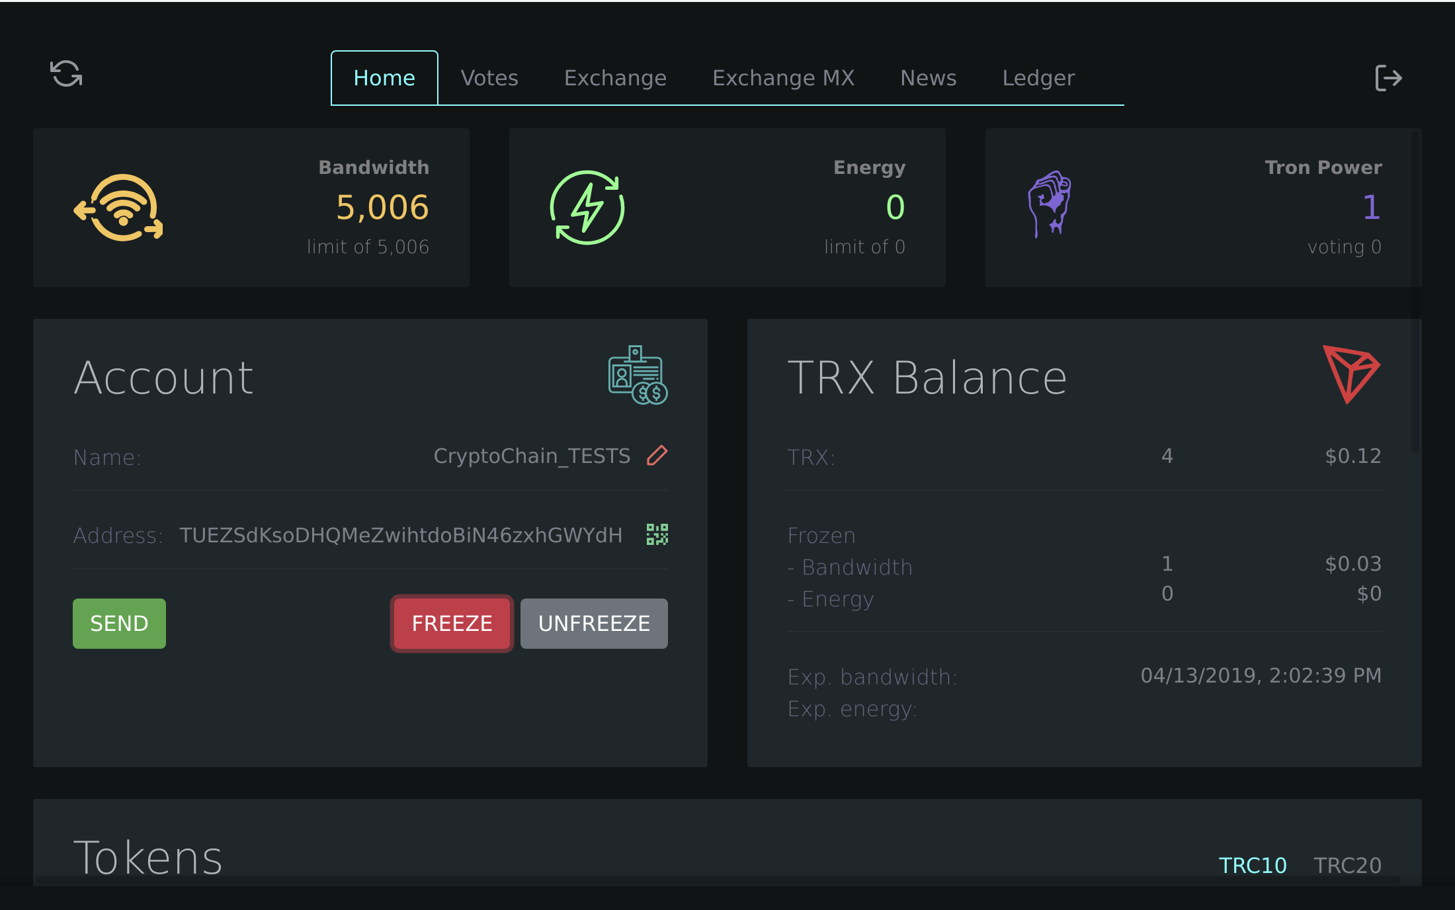Image resolution: width=1455 pixels, height=910 pixels.
Task: Click the refresh sync icon
Action: pos(66,73)
